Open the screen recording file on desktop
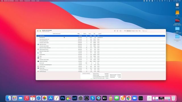This screenshot has height=102, width=182. tap(177, 21)
